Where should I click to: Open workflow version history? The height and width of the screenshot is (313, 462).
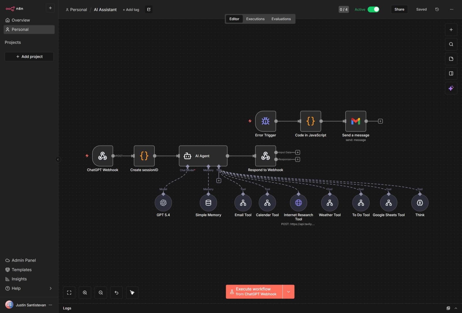(437, 9)
